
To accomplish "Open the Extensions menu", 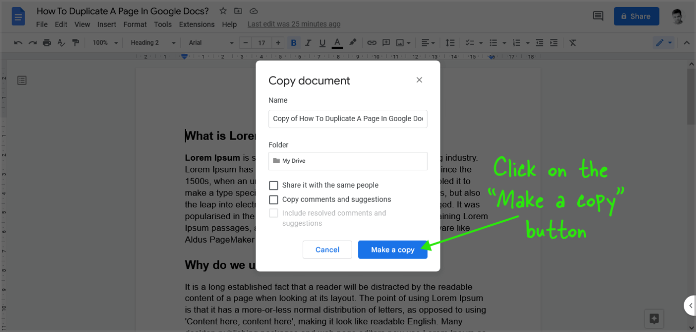I will tap(197, 24).
